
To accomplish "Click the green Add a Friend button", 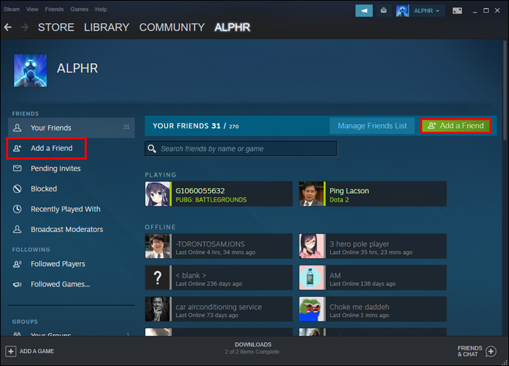I will click(455, 126).
